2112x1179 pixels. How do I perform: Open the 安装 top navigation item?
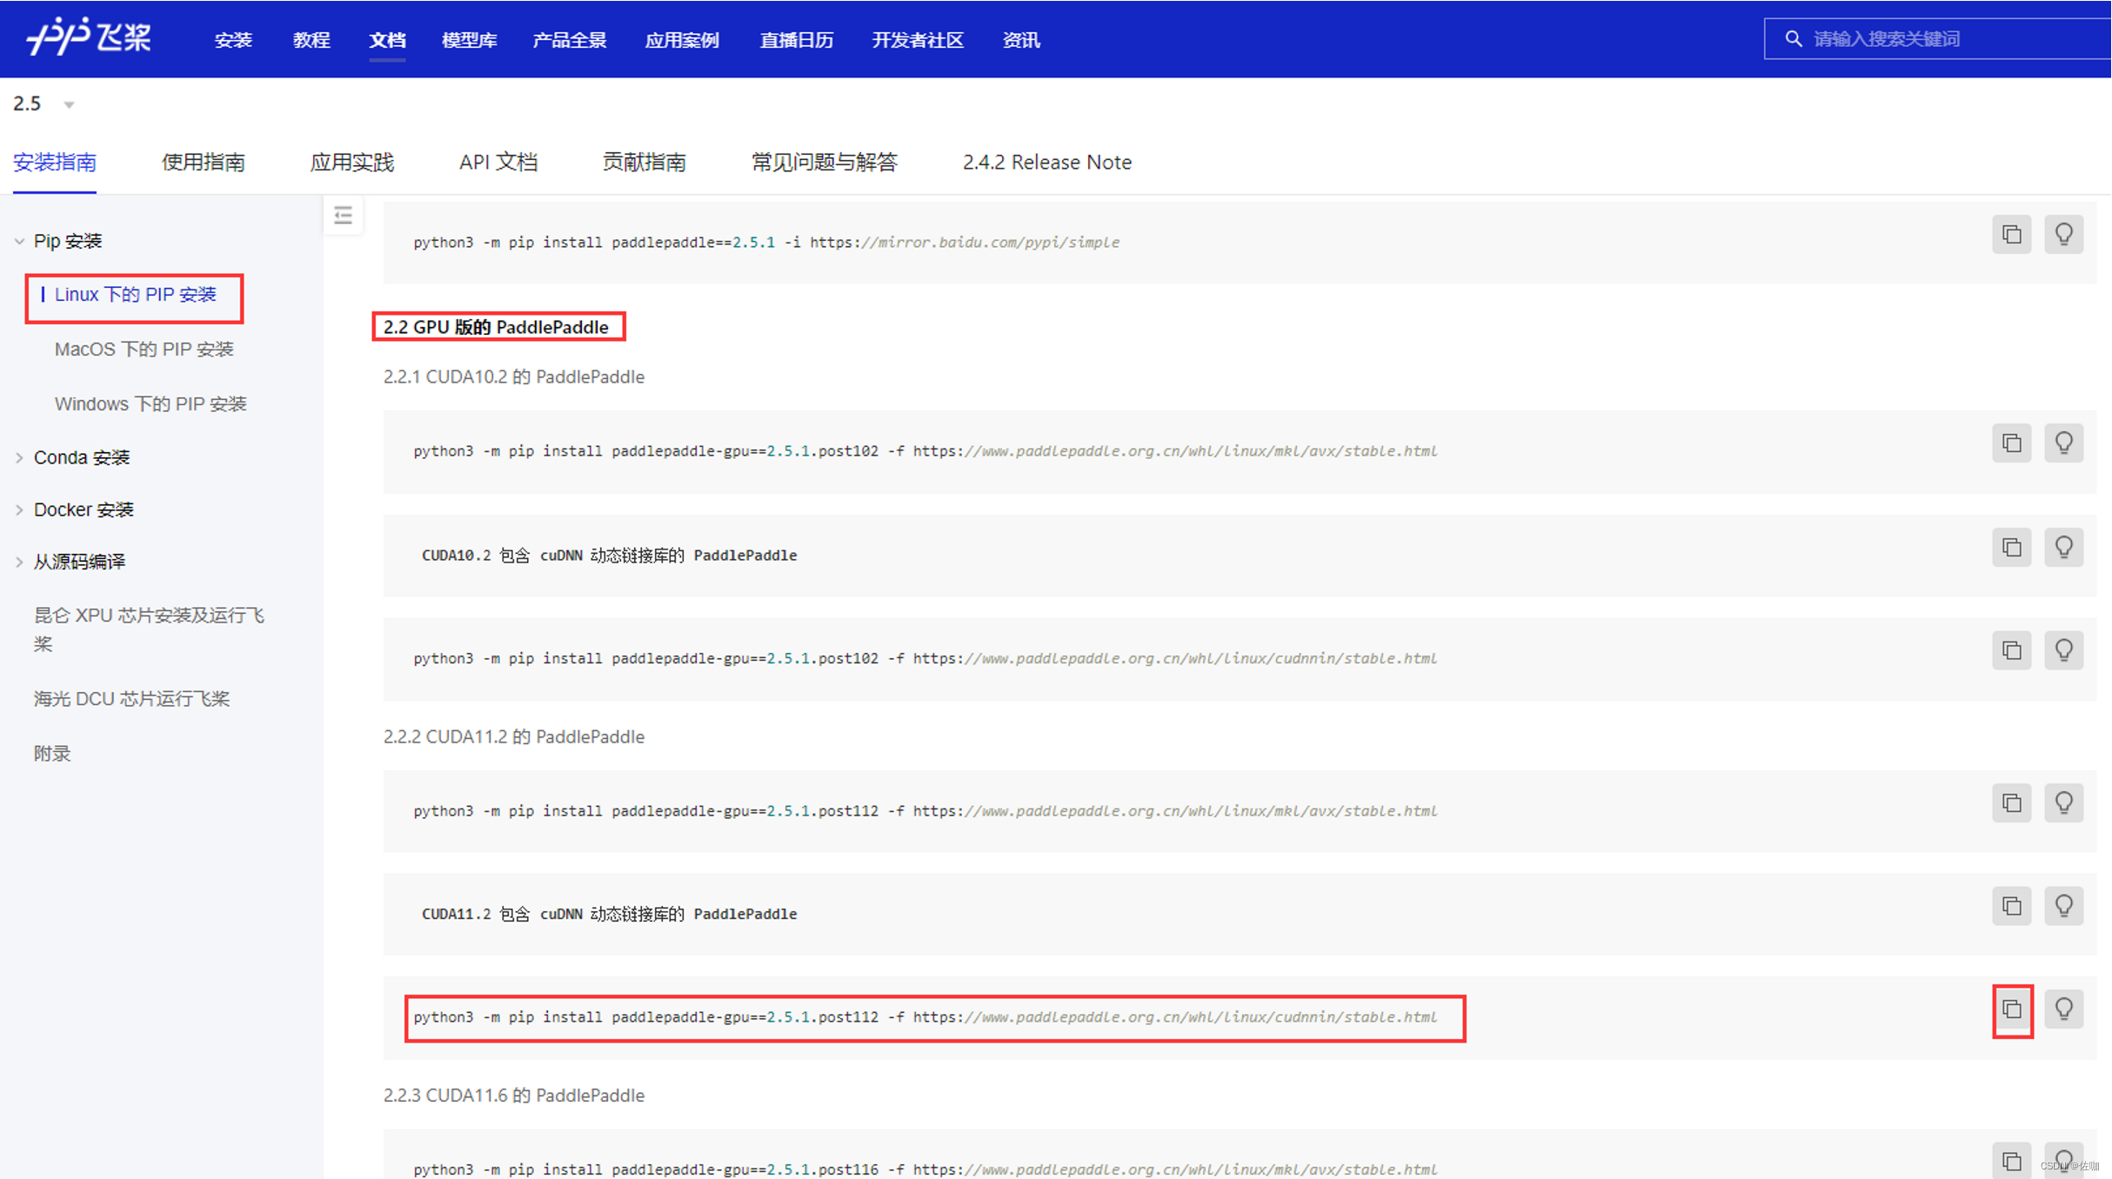tap(233, 40)
